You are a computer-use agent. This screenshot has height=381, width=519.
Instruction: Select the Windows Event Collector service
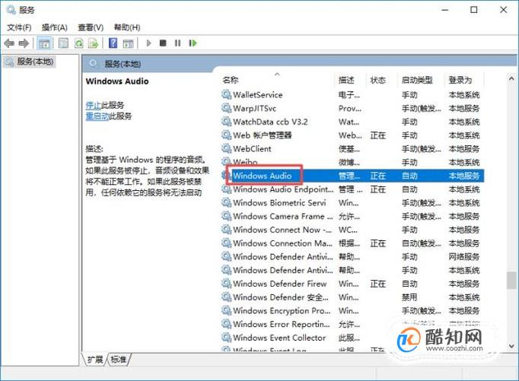click(x=352, y=338)
